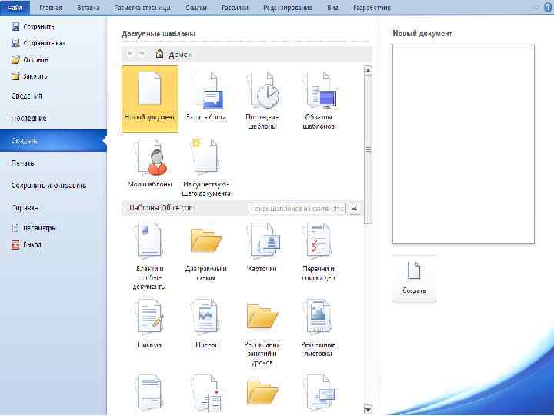Open the Сведения backstage section
Image resolution: width=554 pixels, height=416 pixels.
[x=53, y=96]
